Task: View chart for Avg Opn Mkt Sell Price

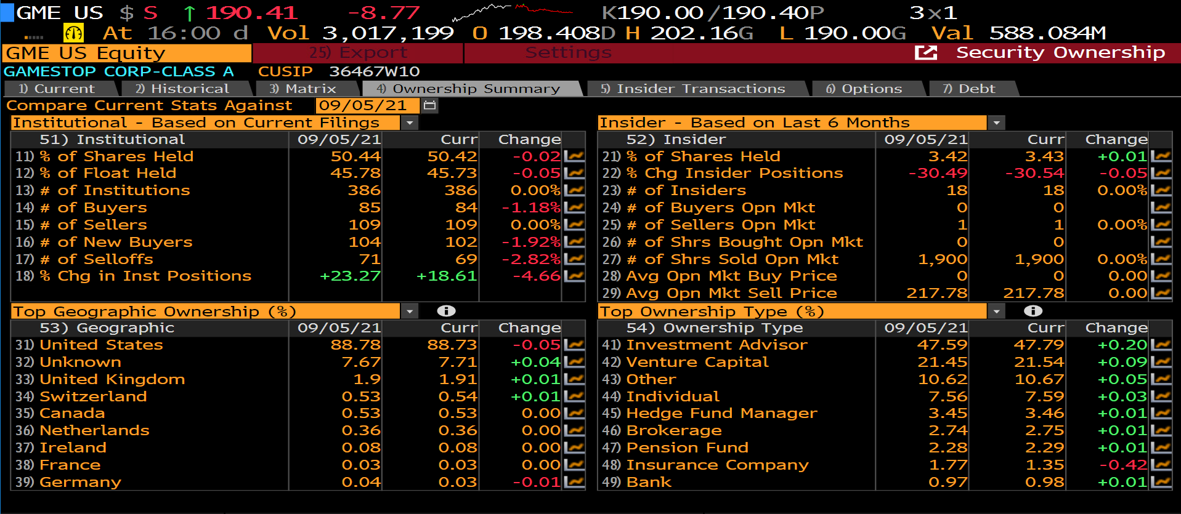Action: (1161, 293)
